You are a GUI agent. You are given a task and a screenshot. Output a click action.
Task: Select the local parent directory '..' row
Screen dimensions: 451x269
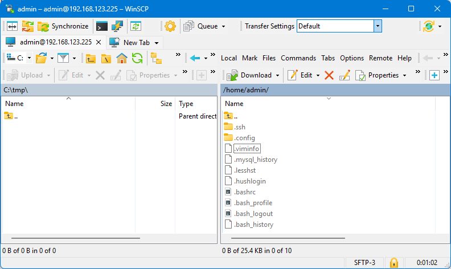11,116
